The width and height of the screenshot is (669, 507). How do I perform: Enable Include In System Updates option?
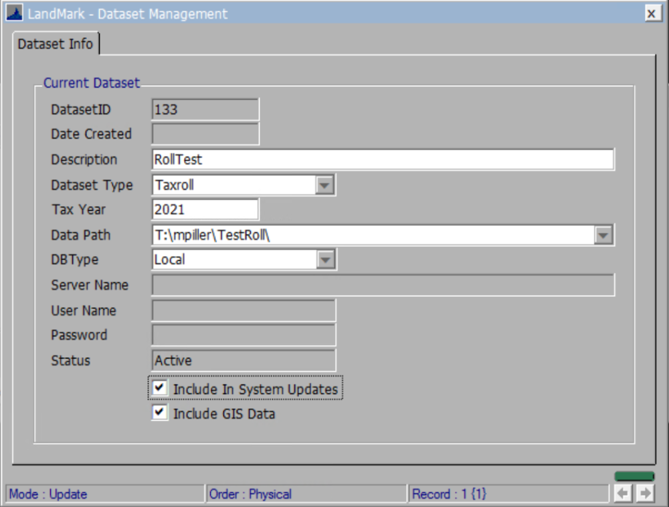point(159,388)
